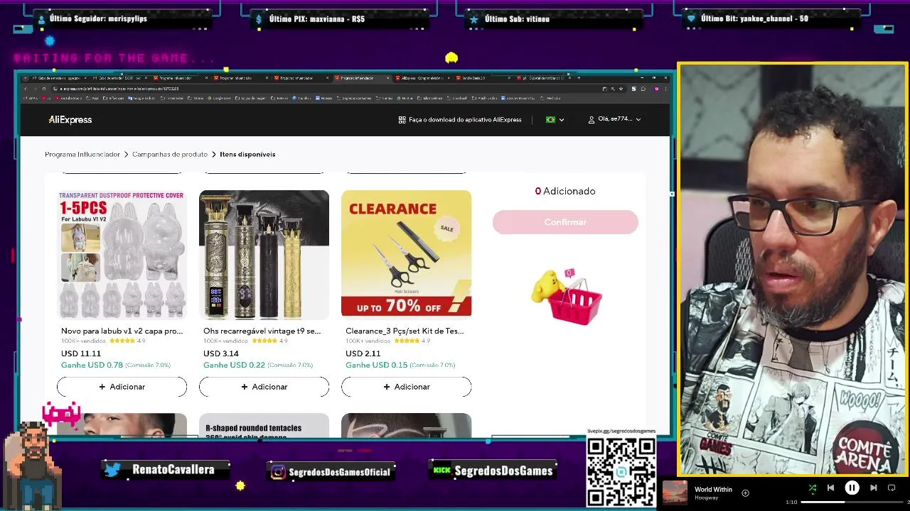Go to Campanhas de produto breadcrumb
Screen dimensions: 910x511
[x=170, y=154]
